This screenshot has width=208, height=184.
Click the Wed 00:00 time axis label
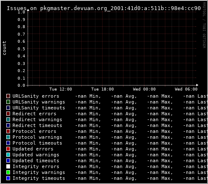(x=144, y=89)
